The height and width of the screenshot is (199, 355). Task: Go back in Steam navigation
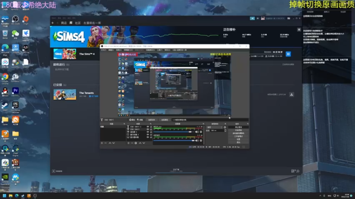coord(53,23)
